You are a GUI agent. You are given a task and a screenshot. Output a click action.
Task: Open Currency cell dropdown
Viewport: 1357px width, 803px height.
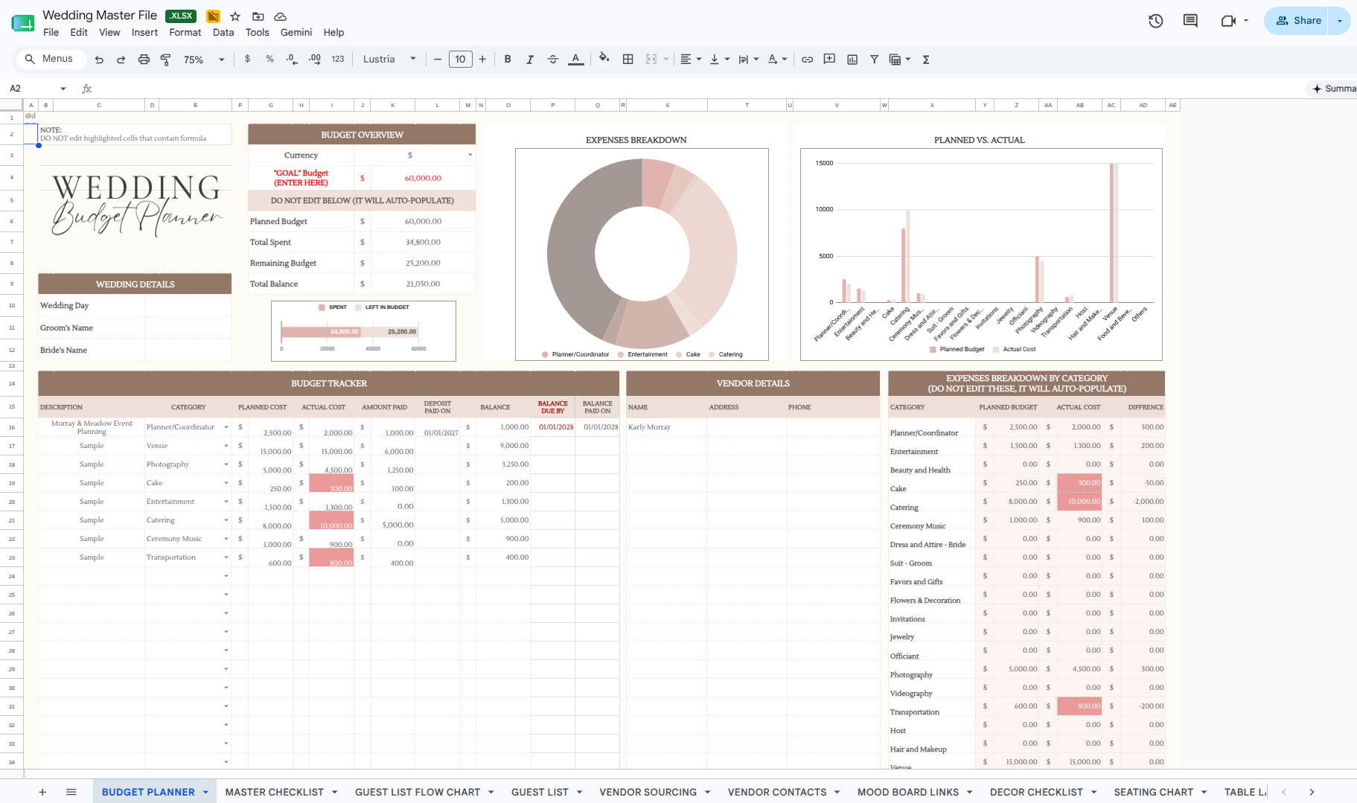pyautogui.click(x=470, y=155)
